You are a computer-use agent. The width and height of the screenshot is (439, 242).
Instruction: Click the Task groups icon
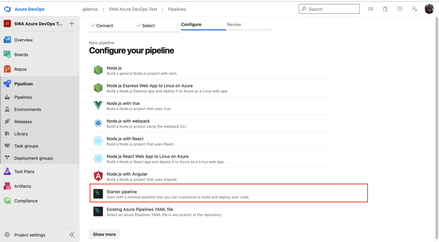[7, 146]
